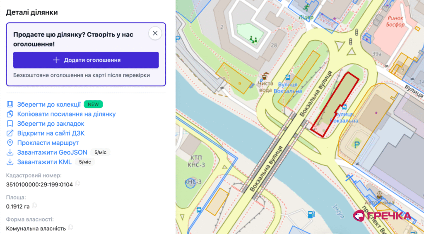Click the pin icon by Прокласти маршрут

tap(10, 143)
